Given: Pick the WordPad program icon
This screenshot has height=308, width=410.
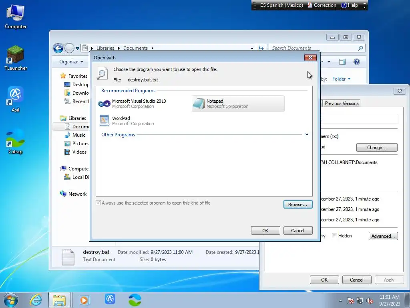Looking at the screenshot, I should pos(104,121).
